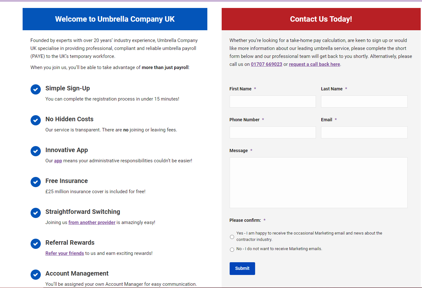Screen dimensions: 422x288
Task: Click the 01707 669023 phone link
Action: click(266, 64)
